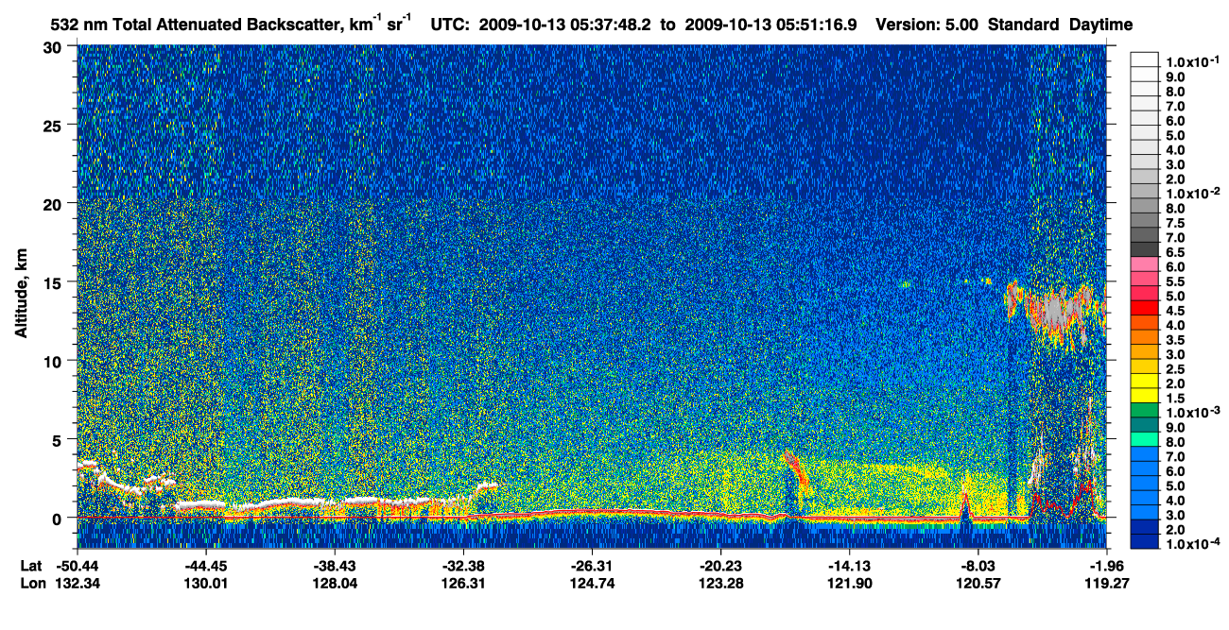Click longitude value "126.31"
Image resolution: width=1229 pixels, height=630 pixels.
[463, 583]
